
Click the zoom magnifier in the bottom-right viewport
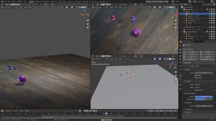click(176, 72)
